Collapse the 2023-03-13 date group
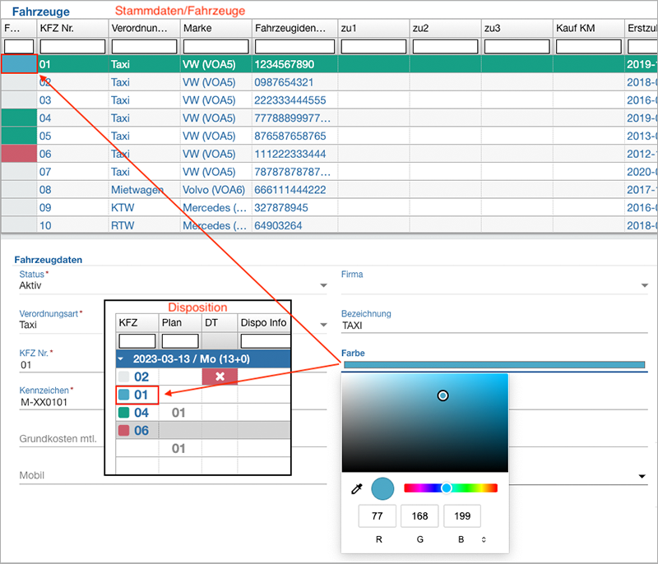This screenshot has height=564, width=658. tap(122, 358)
